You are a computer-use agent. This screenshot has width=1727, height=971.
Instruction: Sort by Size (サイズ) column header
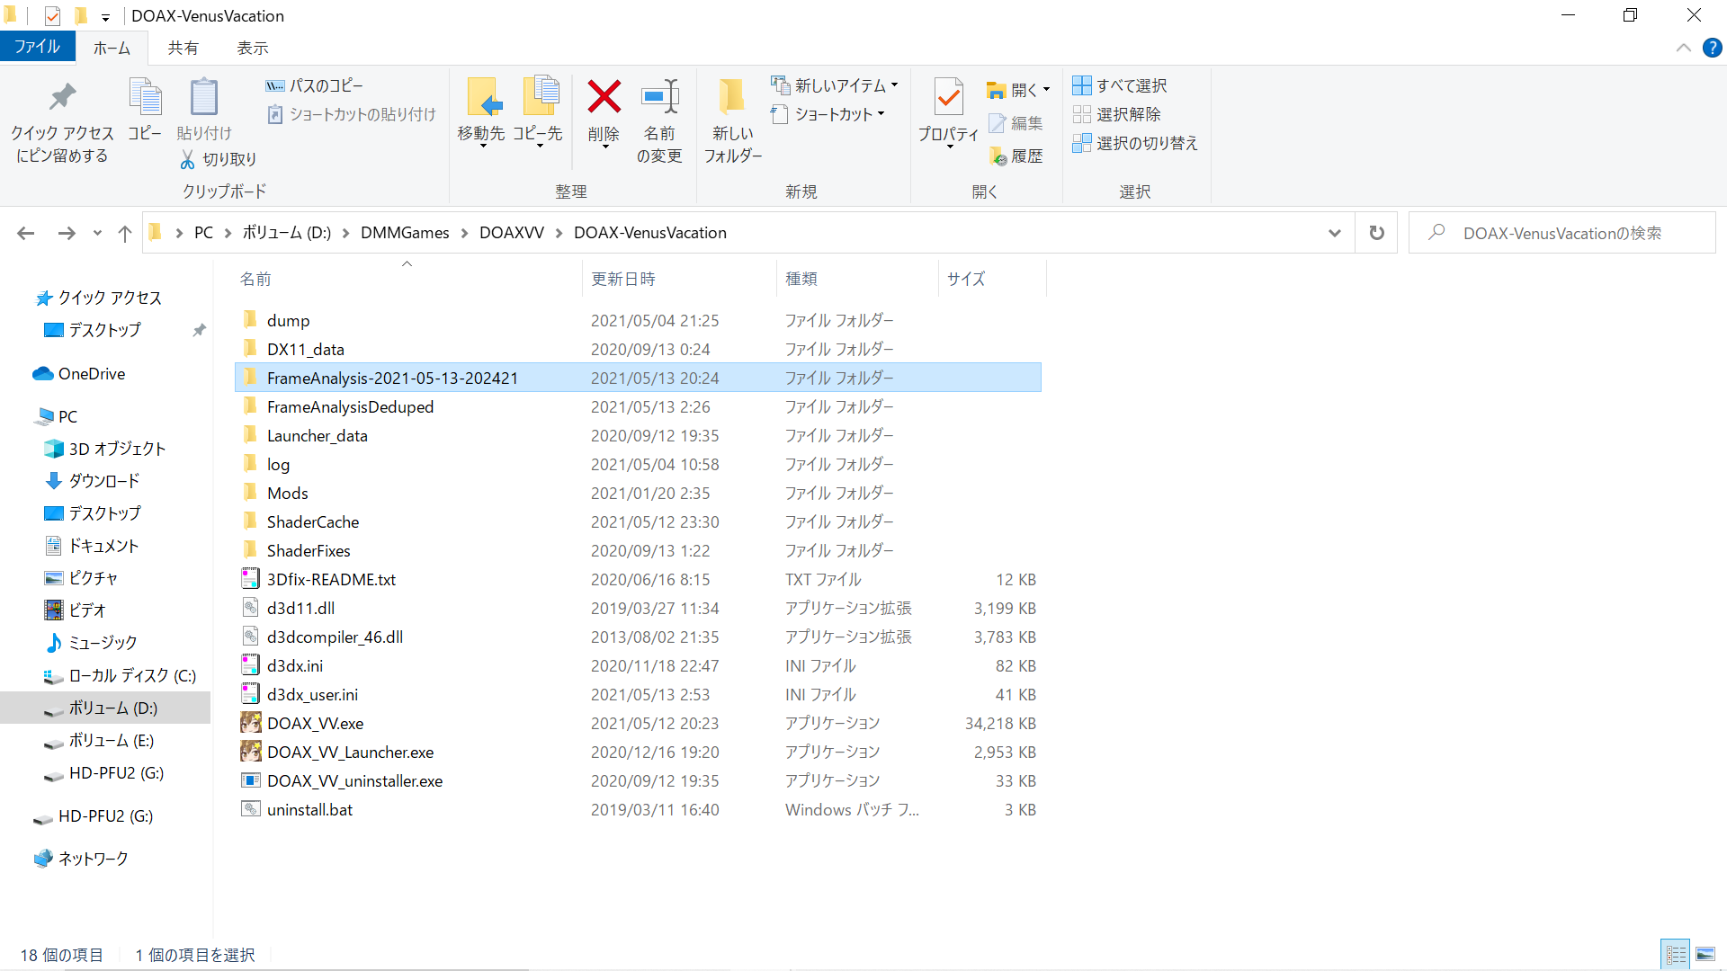pyautogui.click(x=992, y=279)
